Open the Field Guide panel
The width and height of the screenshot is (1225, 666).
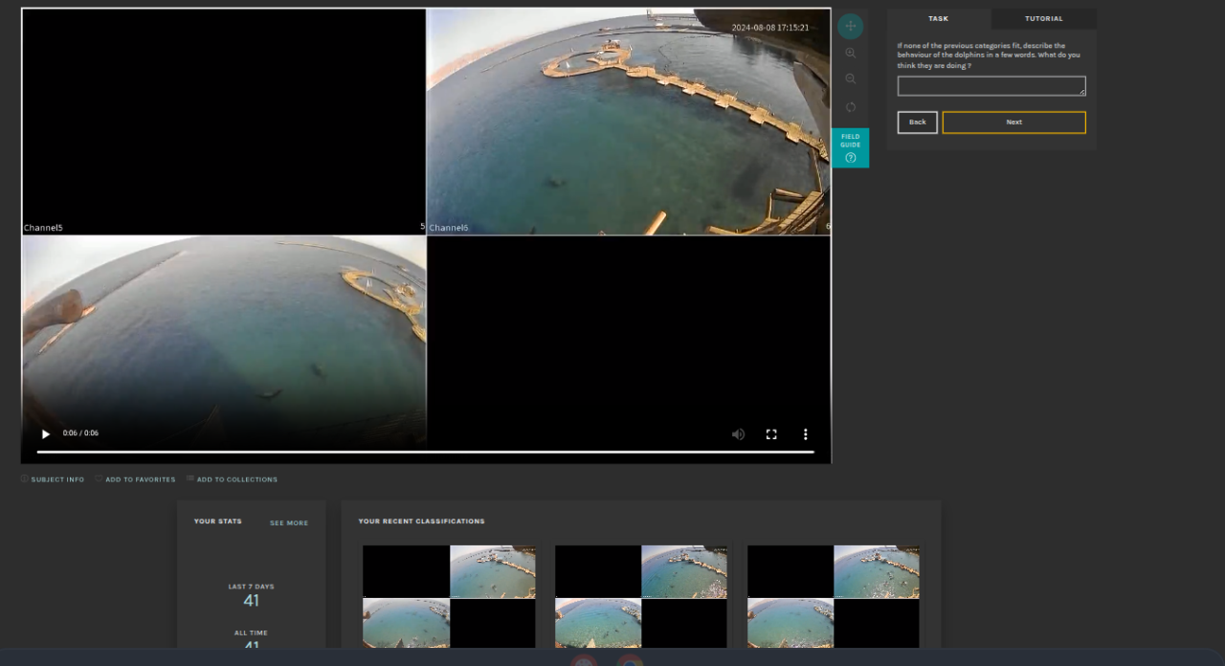coord(850,147)
